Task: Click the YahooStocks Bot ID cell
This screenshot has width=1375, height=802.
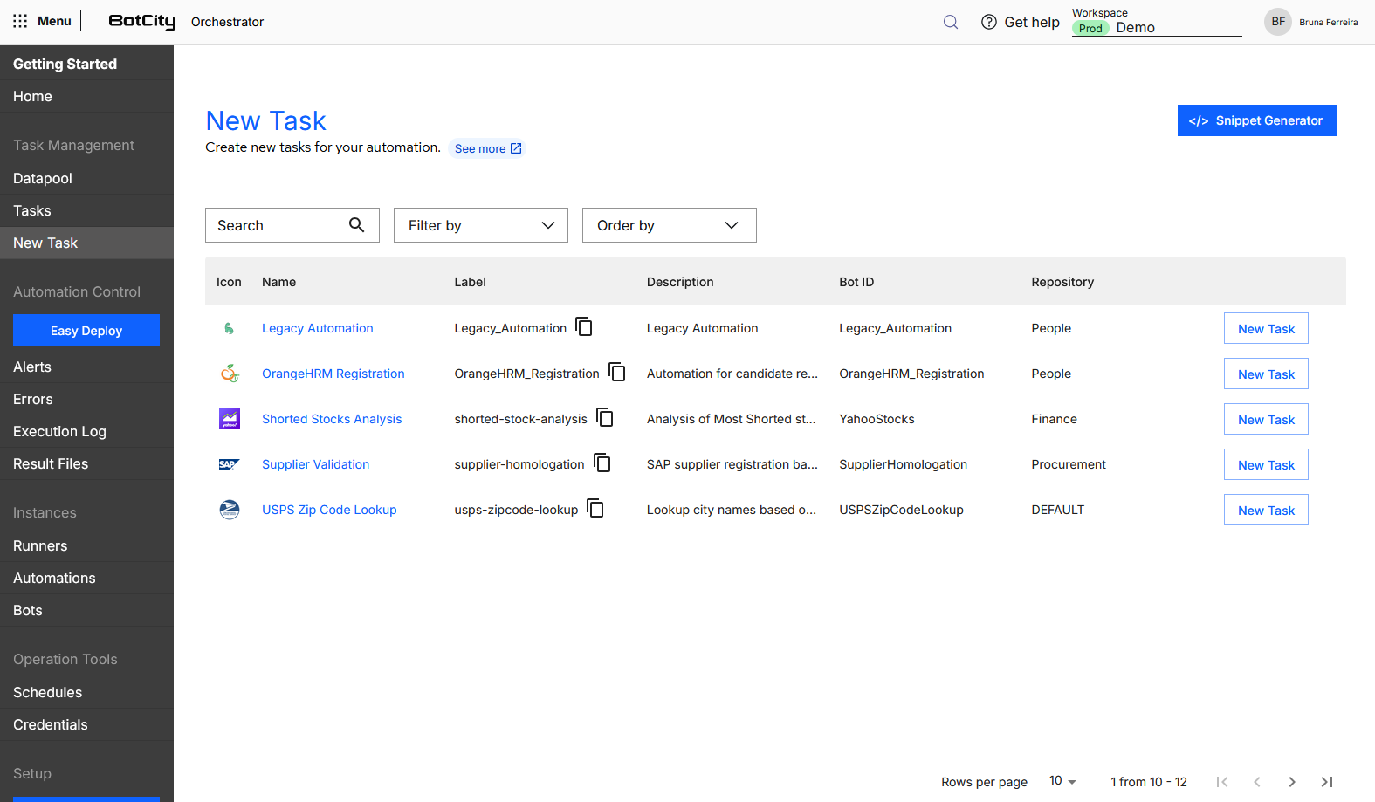Action: [877, 419]
